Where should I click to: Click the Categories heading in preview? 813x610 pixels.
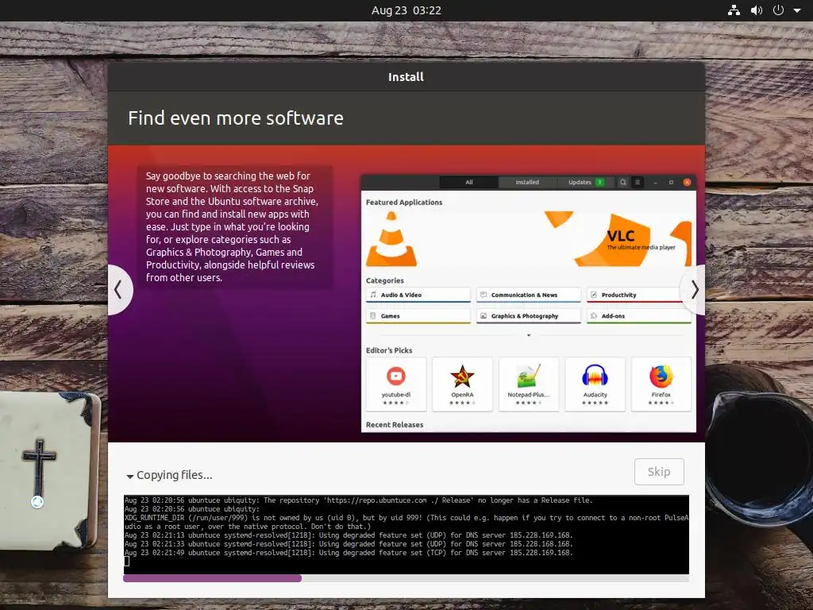385,280
